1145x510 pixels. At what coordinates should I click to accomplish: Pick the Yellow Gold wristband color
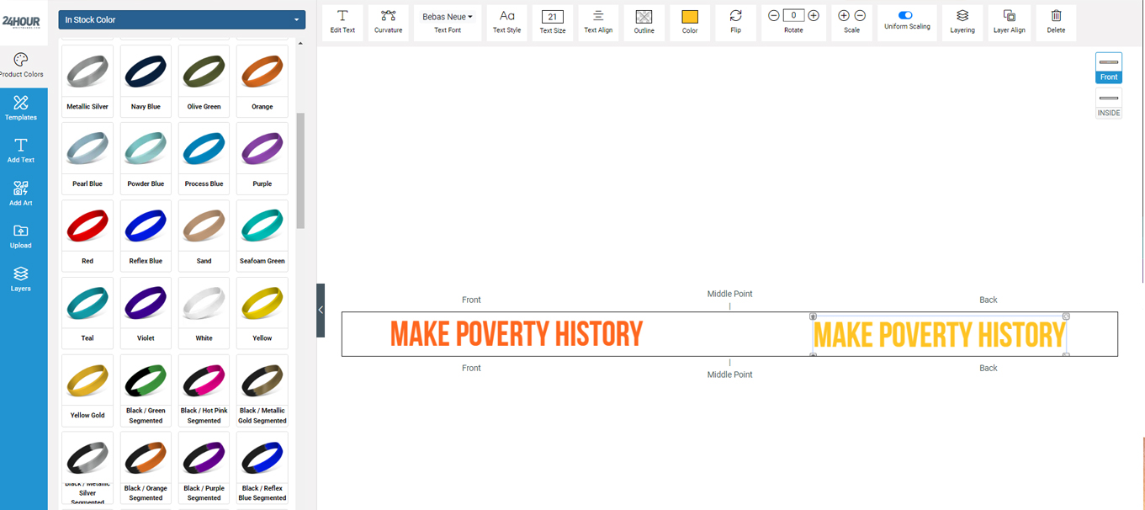pyautogui.click(x=87, y=390)
